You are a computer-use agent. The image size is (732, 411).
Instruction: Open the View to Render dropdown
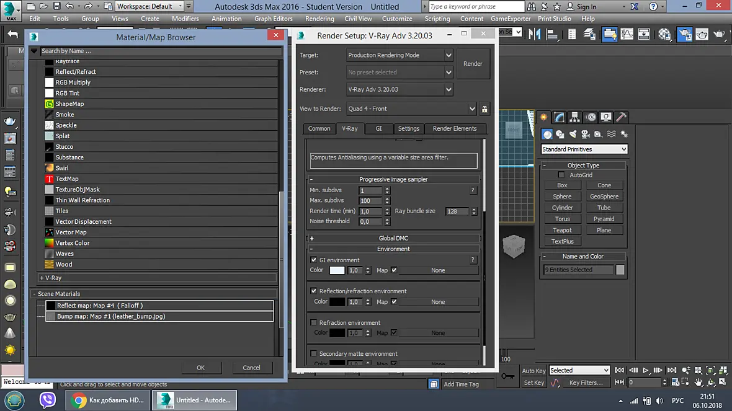(x=411, y=108)
